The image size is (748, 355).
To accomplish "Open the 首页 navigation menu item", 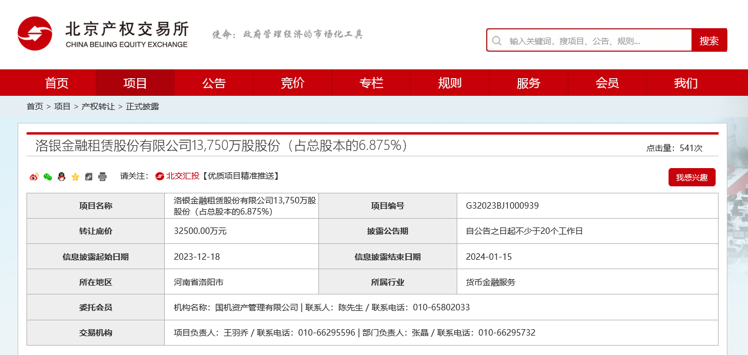I will pos(56,83).
